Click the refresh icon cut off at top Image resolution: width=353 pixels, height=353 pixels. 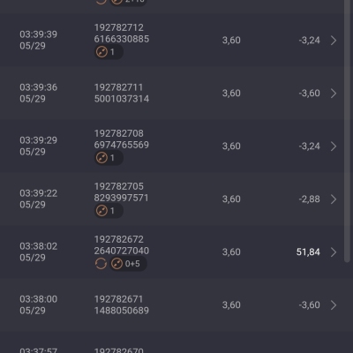click(101, 2)
